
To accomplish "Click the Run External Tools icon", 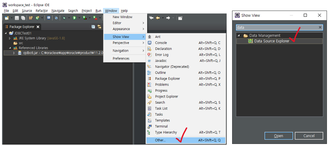I will [95, 18].
